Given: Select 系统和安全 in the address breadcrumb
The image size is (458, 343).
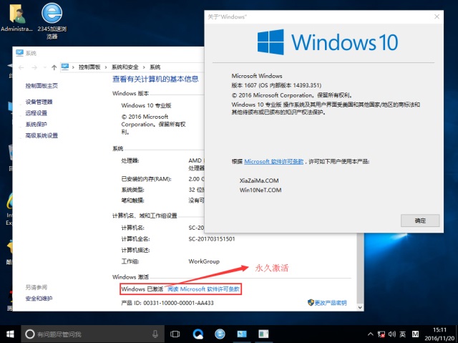Looking at the screenshot, I should (x=126, y=67).
